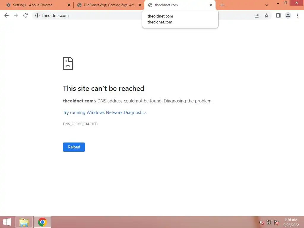Open a new tab with plus button
304x228 pixels.
pyautogui.click(x=222, y=5)
